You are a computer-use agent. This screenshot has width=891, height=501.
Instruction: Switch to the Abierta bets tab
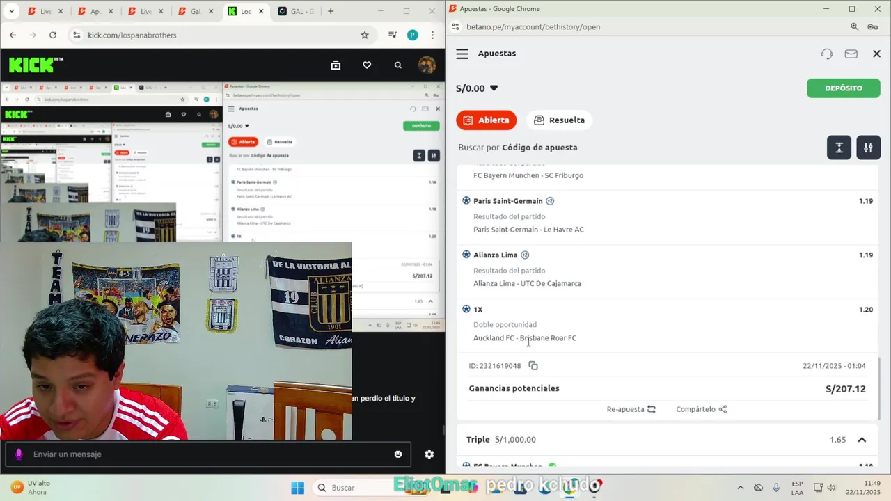click(486, 120)
